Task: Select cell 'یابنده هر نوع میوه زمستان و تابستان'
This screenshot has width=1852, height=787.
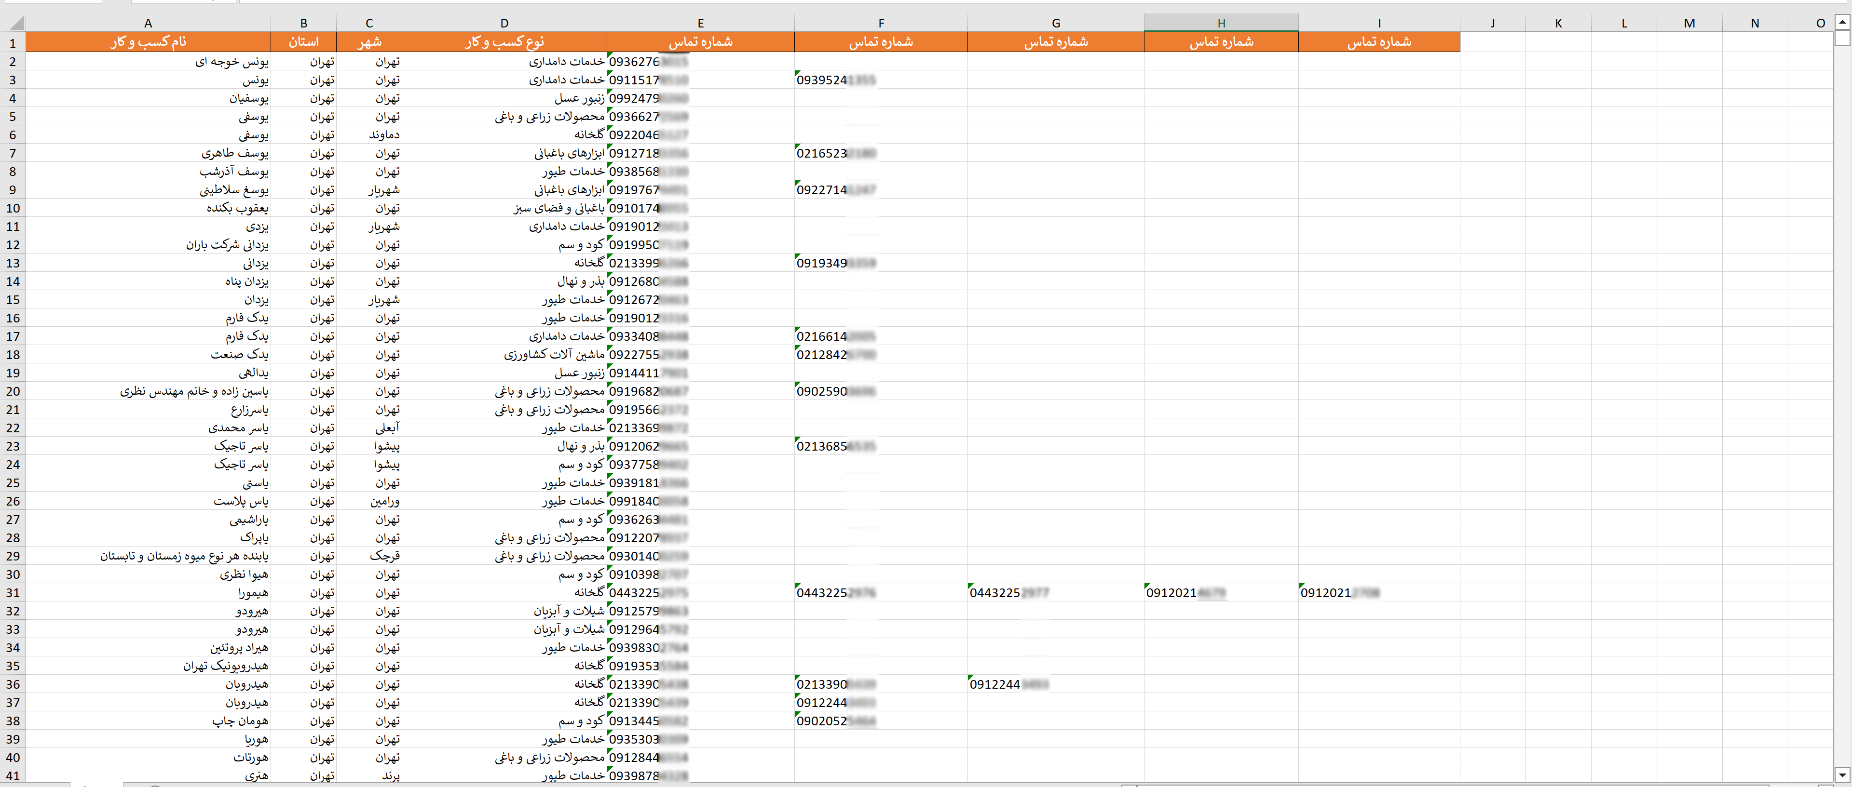Action: 148,556
